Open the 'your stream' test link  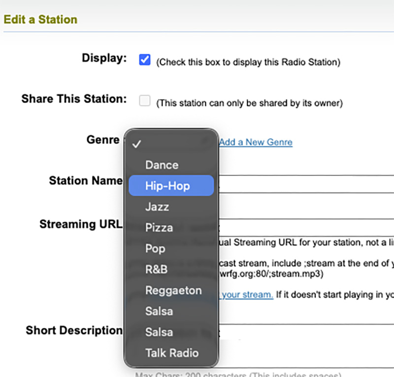[x=247, y=295]
